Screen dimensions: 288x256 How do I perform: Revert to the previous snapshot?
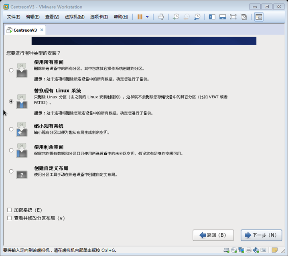pos(187,17)
